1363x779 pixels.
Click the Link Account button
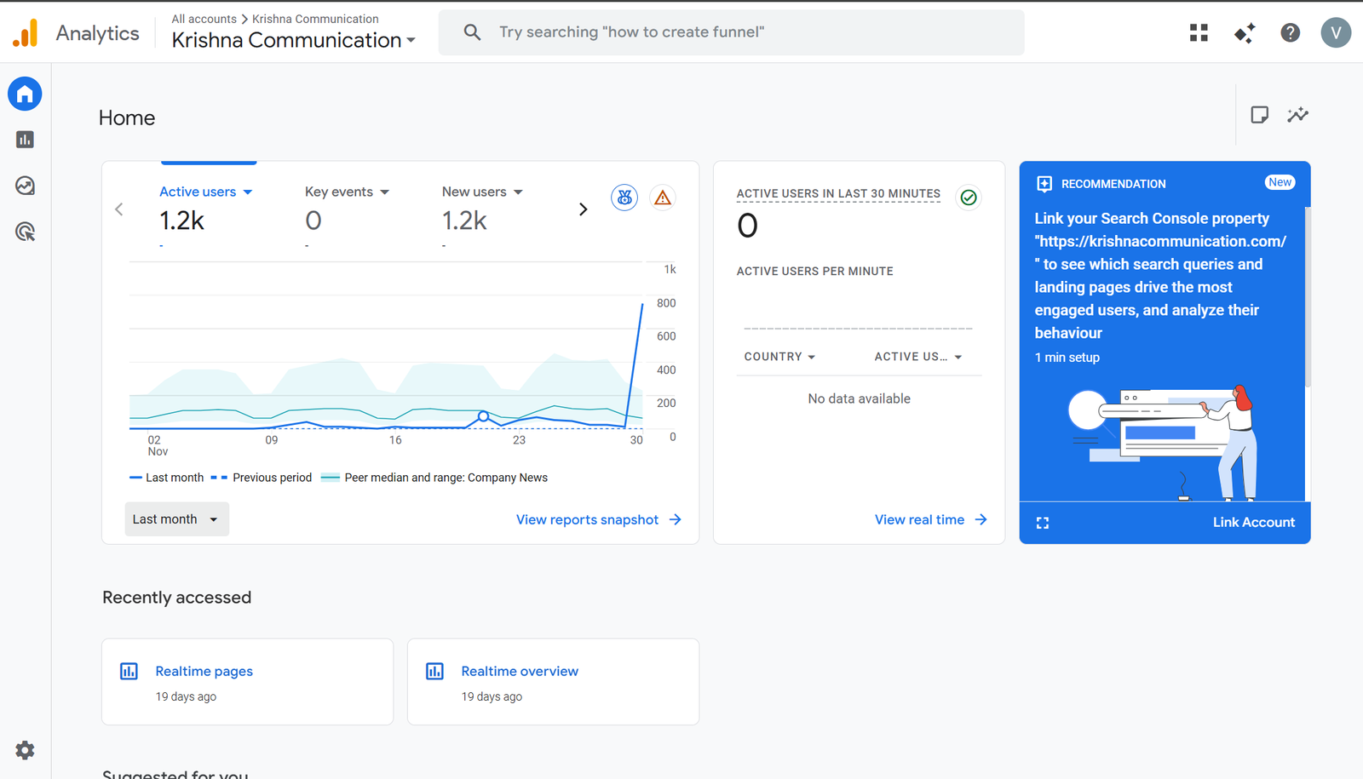[x=1253, y=523]
